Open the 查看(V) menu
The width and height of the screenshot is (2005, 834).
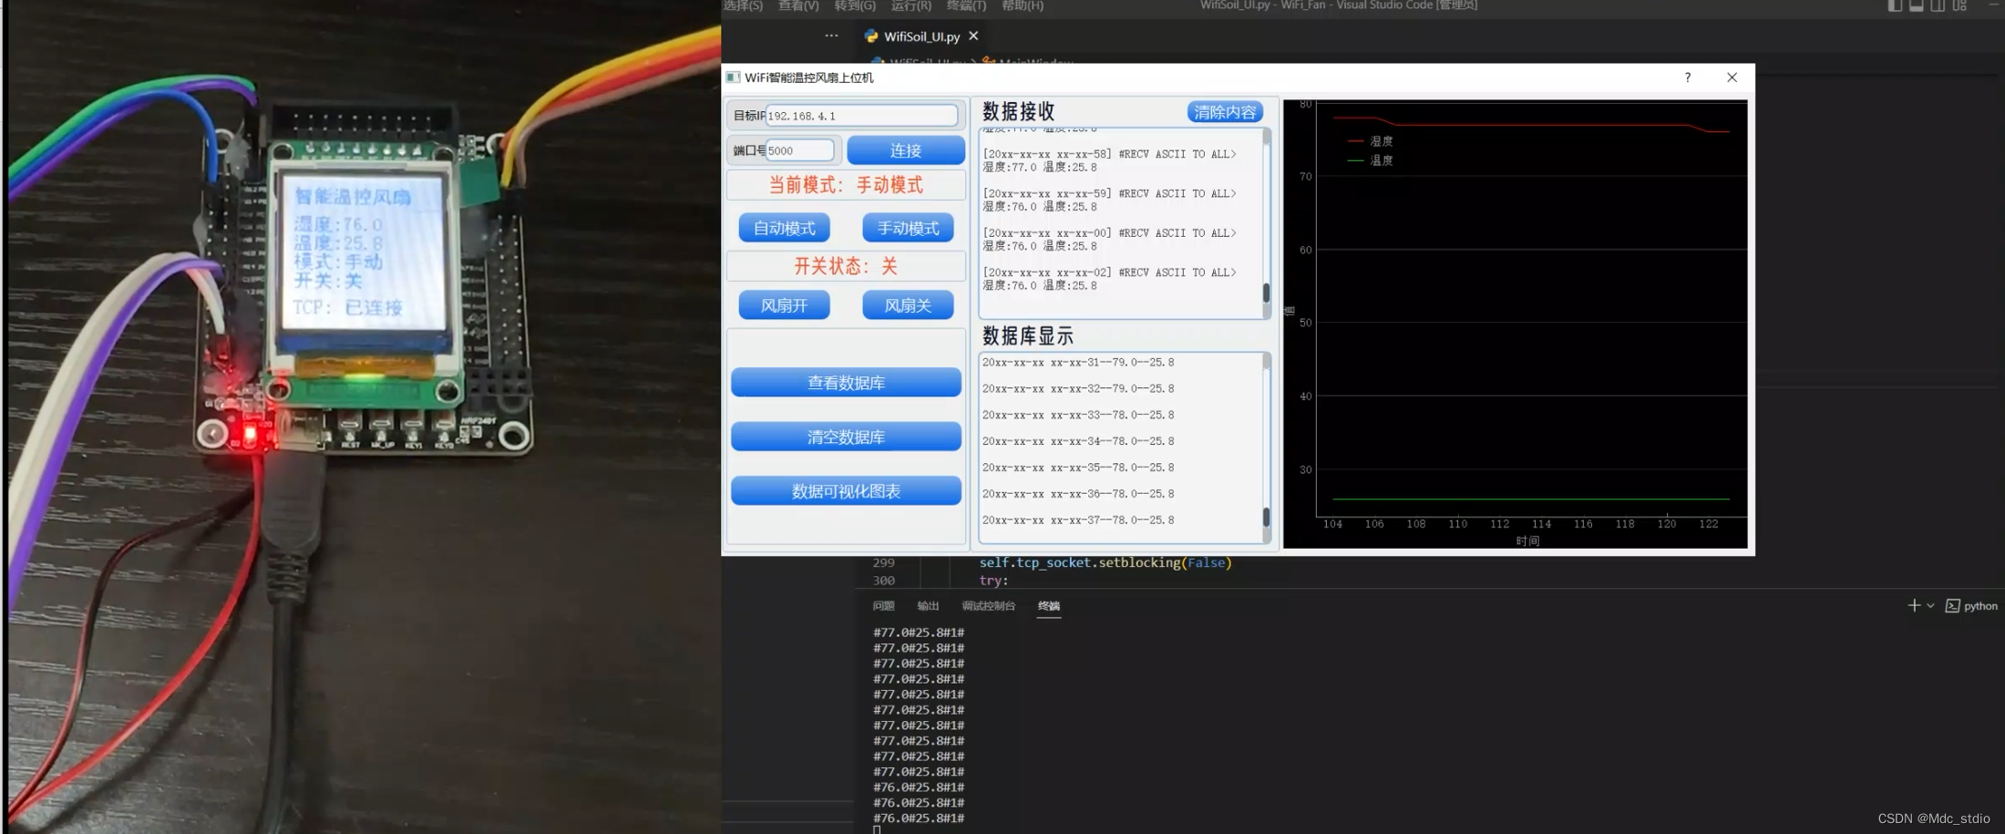tap(798, 5)
